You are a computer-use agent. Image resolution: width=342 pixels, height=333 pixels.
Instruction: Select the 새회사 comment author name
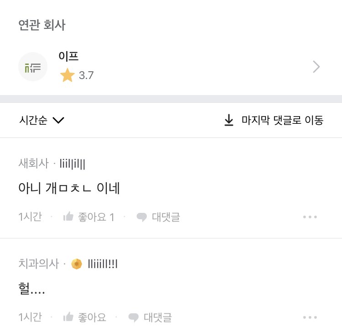click(x=33, y=163)
